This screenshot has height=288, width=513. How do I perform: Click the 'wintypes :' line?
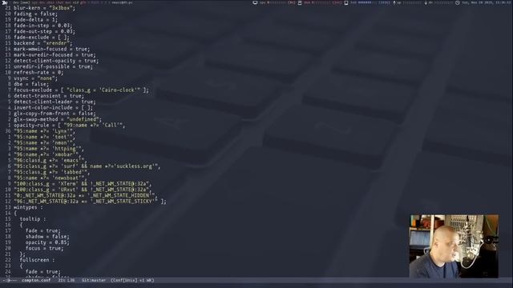(28, 208)
